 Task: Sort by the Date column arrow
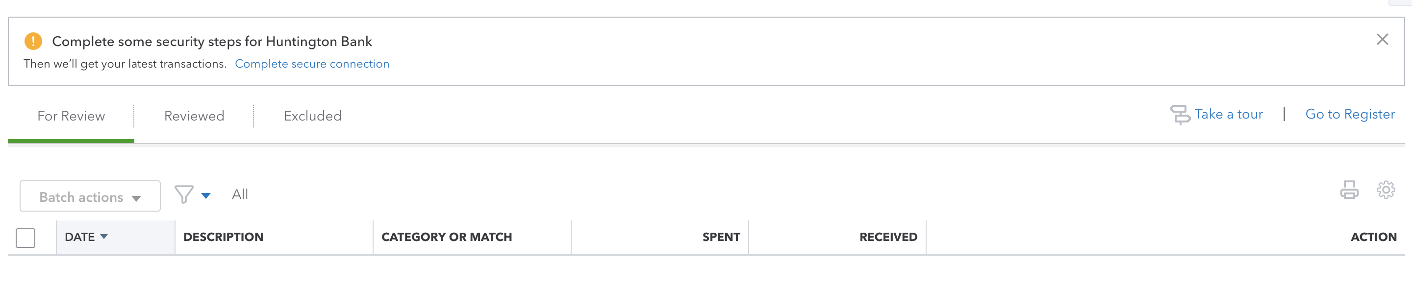pyautogui.click(x=104, y=237)
